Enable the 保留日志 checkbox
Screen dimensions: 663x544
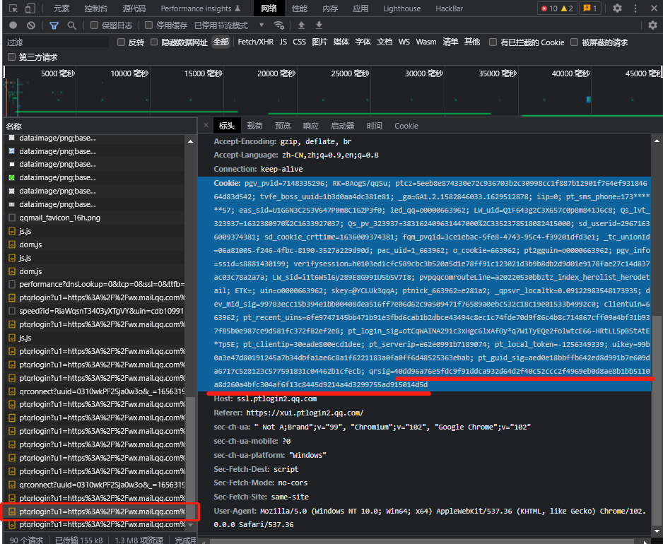[x=95, y=25]
